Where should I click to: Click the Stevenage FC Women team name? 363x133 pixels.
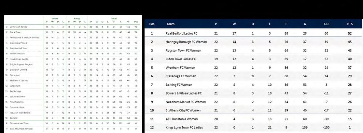[x=181, y=76]
